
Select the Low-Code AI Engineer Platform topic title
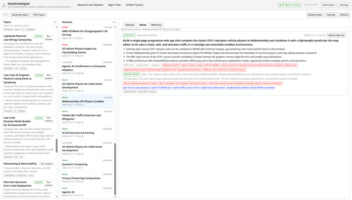[17, 78]
